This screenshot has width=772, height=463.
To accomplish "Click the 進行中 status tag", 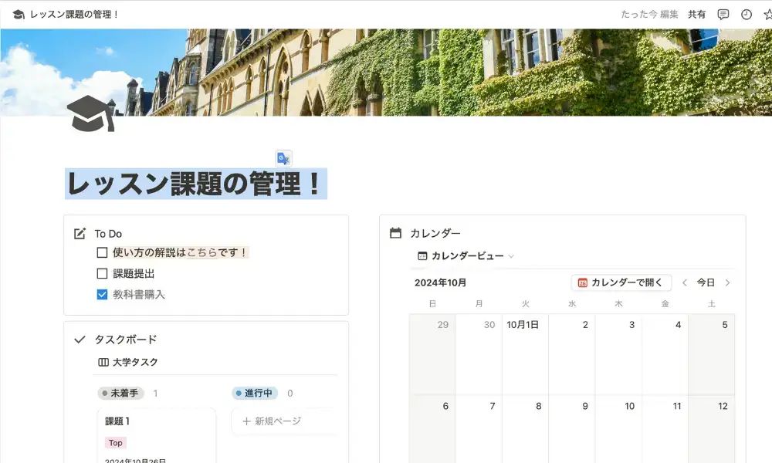I will (x=255, y=393).
